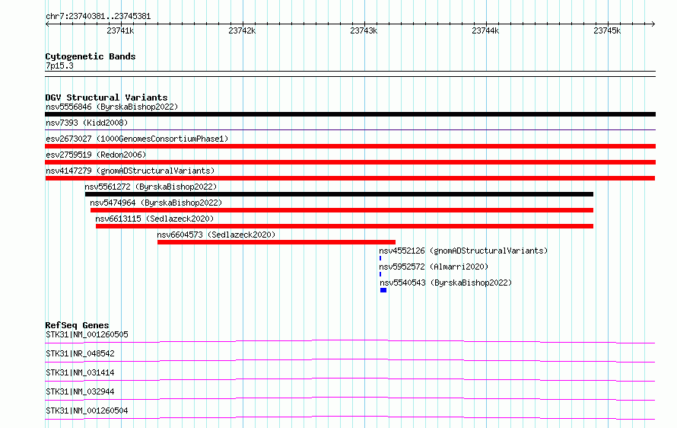Click the nsv5556846 (ByrskaBishop2022) black variant bar
677x428 pixels.
350,114
